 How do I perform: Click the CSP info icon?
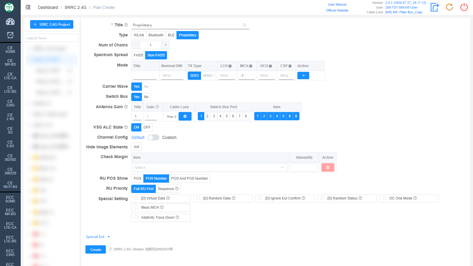click(x=290, y=66)
